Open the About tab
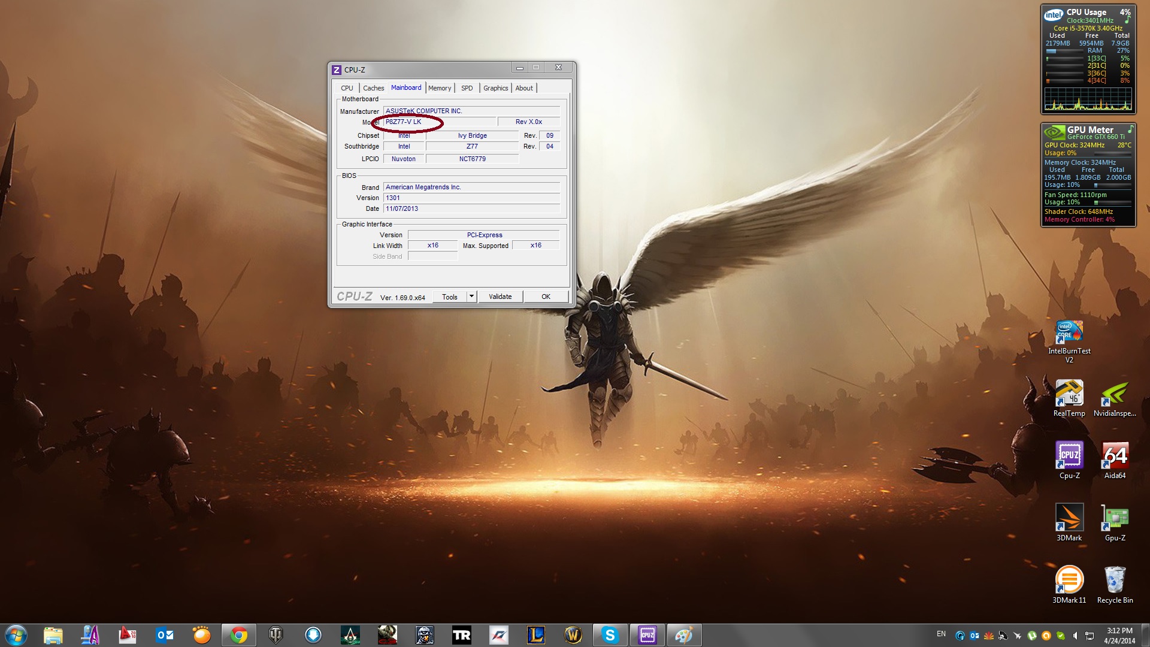 [x=524, y=88]
